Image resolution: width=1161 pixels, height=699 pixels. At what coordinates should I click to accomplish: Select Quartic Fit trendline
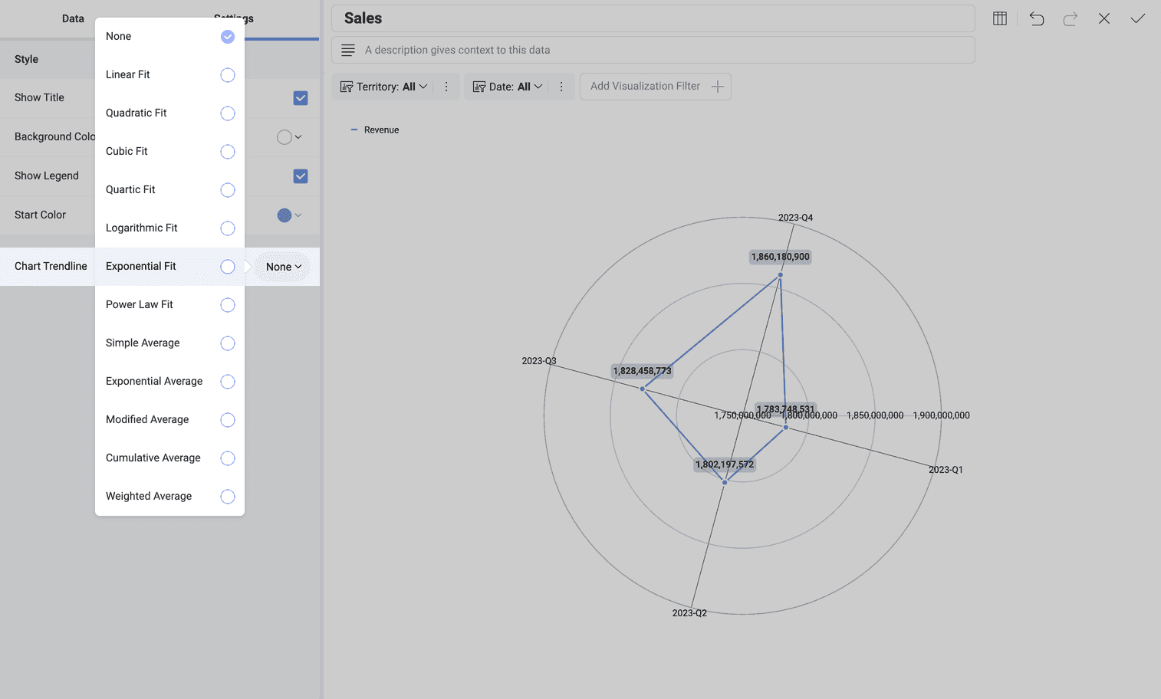pos(169,190)
